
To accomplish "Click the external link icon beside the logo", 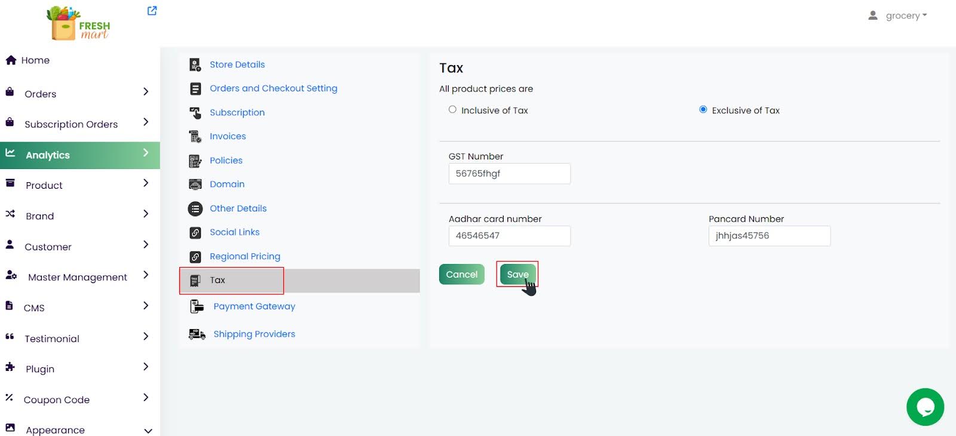I will point(152,11).
